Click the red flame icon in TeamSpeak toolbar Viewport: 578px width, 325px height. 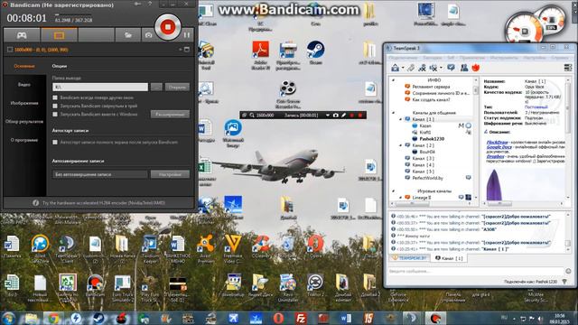(x=476, y=68)
